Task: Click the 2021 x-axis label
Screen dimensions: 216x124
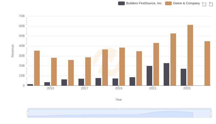Action: (153, 88)
